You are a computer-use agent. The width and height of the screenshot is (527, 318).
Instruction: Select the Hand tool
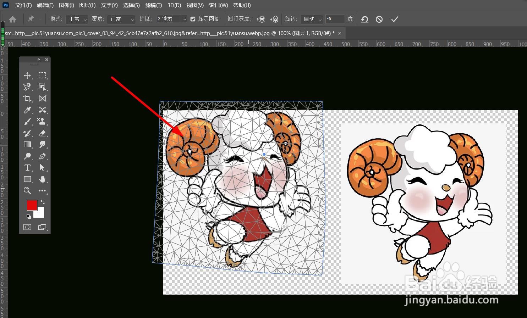[x=42, y=179]
